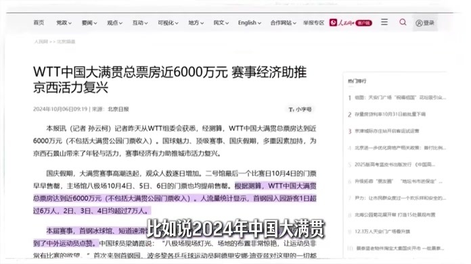Click the article headline WTT中国大满贯总票房

click(170, 80)
